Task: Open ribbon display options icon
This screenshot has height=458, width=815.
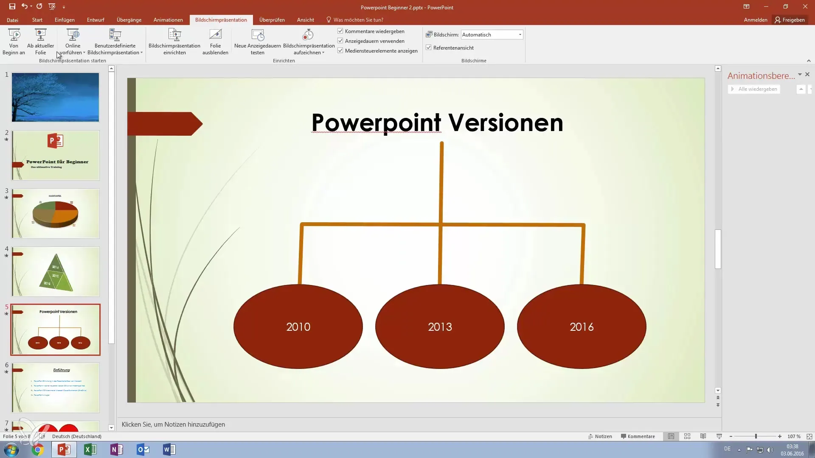Action: click(746, 7)
